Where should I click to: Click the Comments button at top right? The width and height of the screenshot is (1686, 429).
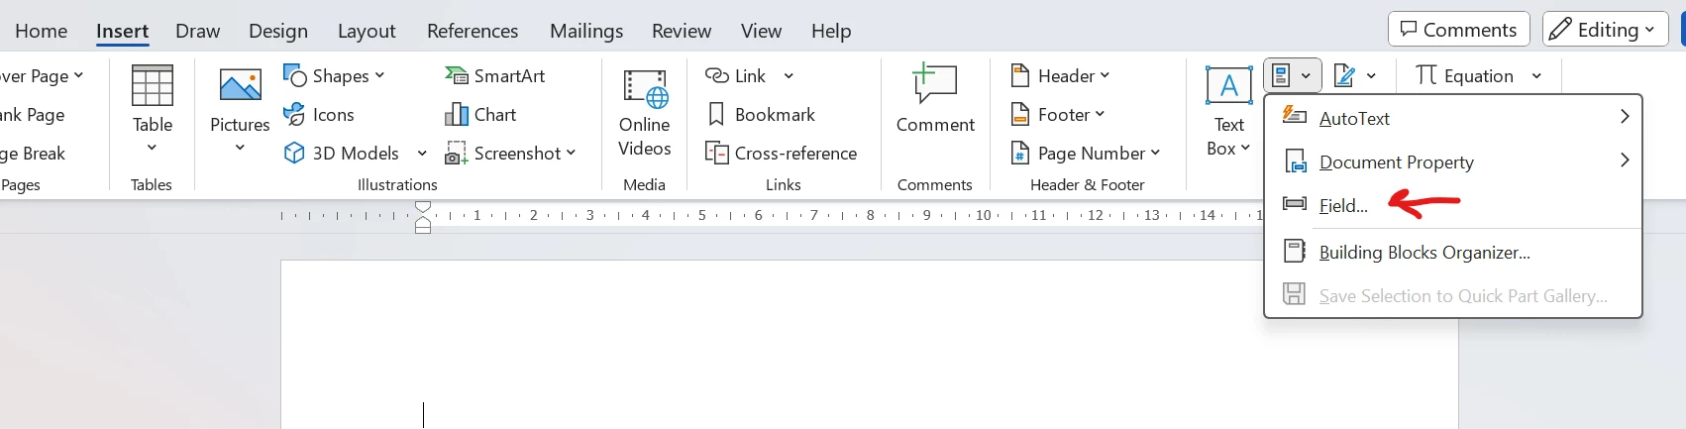[x=1458, y=30]
